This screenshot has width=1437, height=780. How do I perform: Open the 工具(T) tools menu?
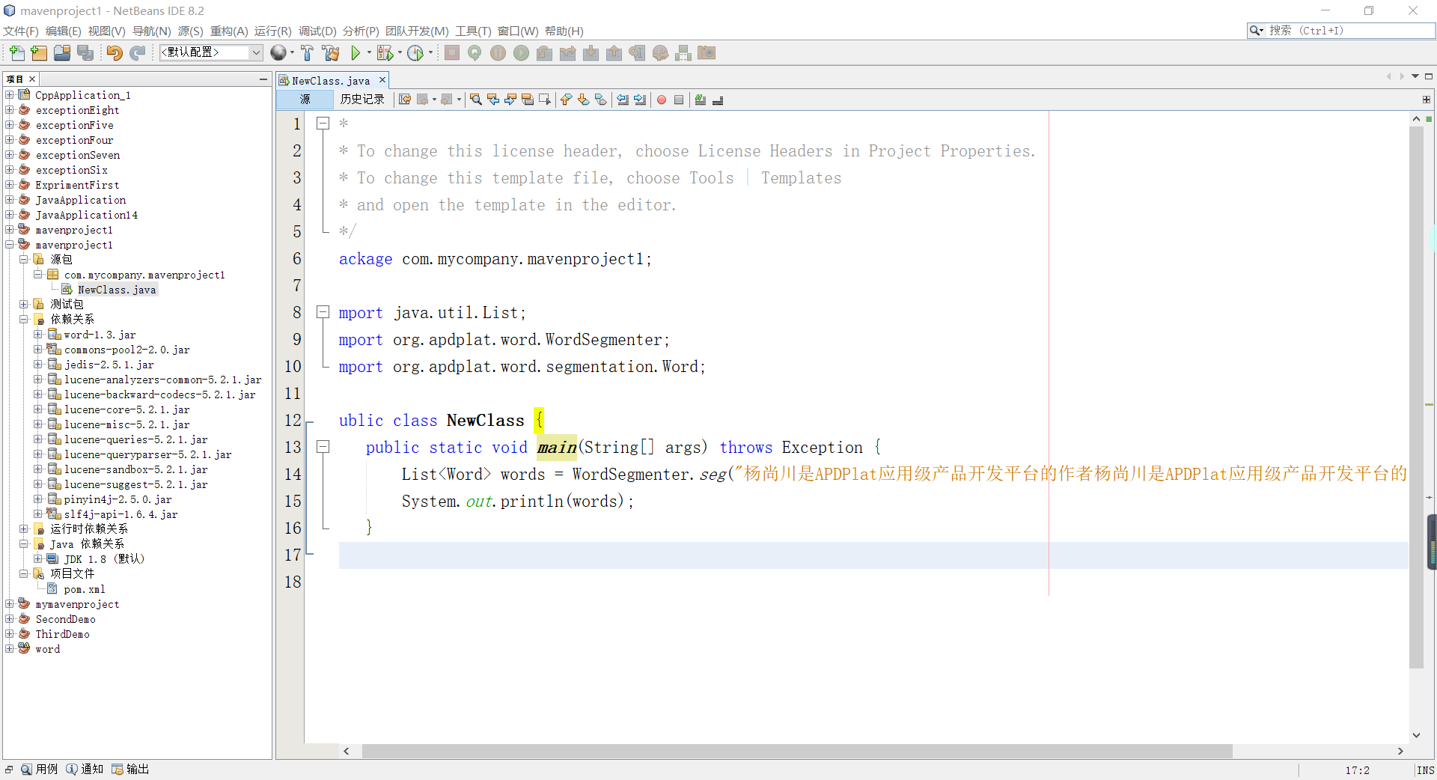(x=473, y=31)
